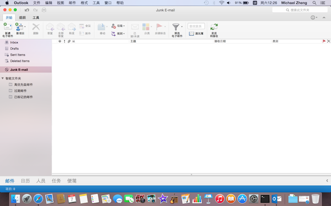Focus the search this folder field
This screenshot has height=206, width=331.
click(x=300, y=10)
